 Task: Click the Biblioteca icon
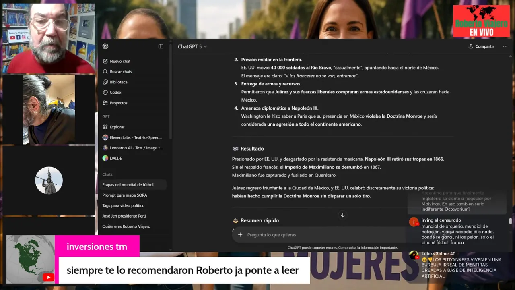click(x=105, y=82)
